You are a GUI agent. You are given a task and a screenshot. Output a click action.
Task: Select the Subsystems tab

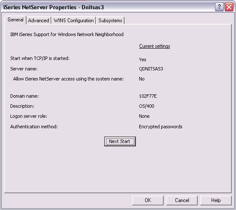coord(110,21)
